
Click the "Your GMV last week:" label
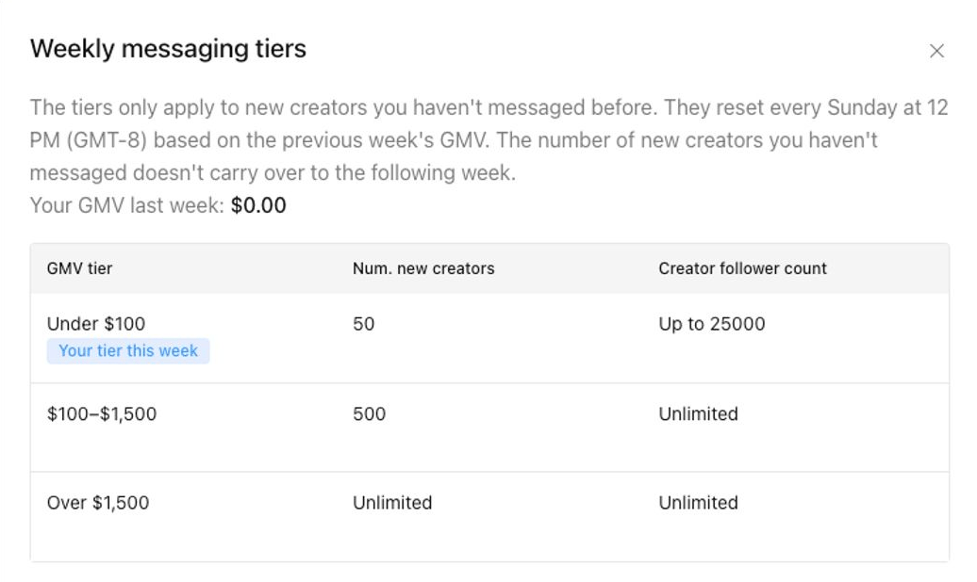tap(127, 205)
